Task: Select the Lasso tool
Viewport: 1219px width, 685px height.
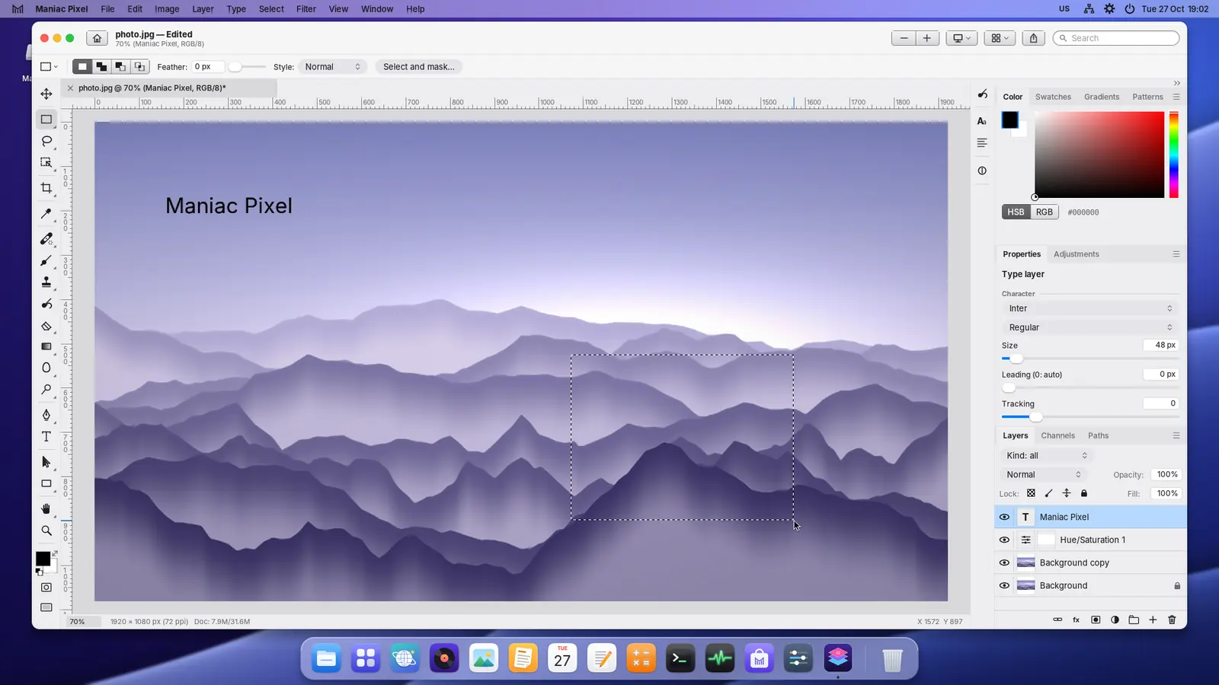Action: pos(46,141)
